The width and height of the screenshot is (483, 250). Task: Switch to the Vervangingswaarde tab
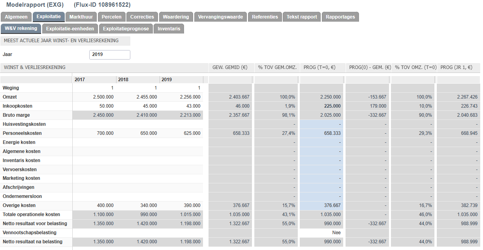click(x=220, y=17)
